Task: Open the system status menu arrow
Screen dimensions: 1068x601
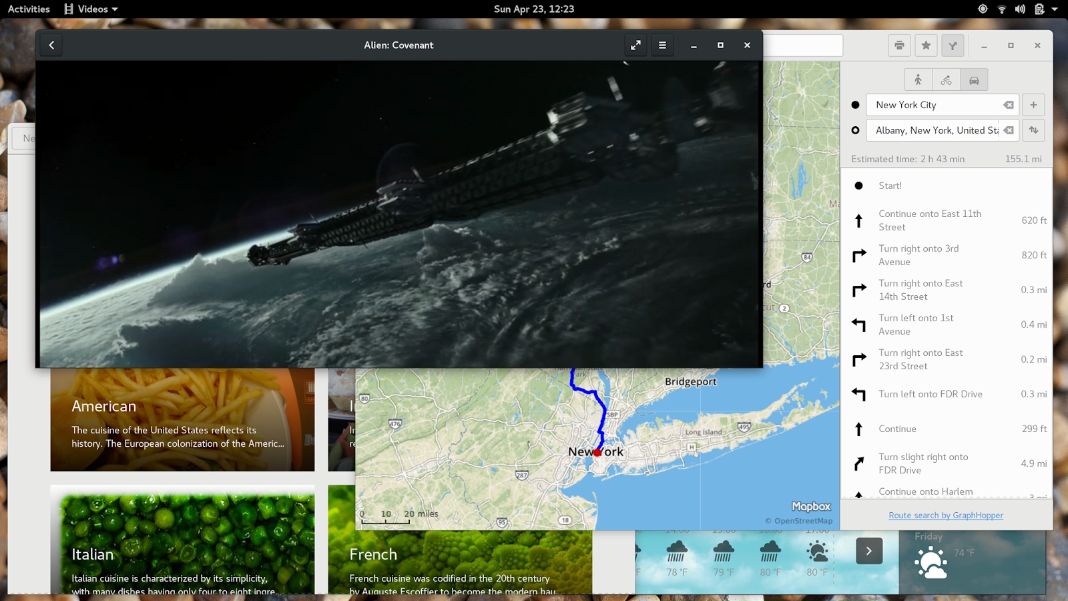Action: pyautogui.click(x=1055, y=9)
